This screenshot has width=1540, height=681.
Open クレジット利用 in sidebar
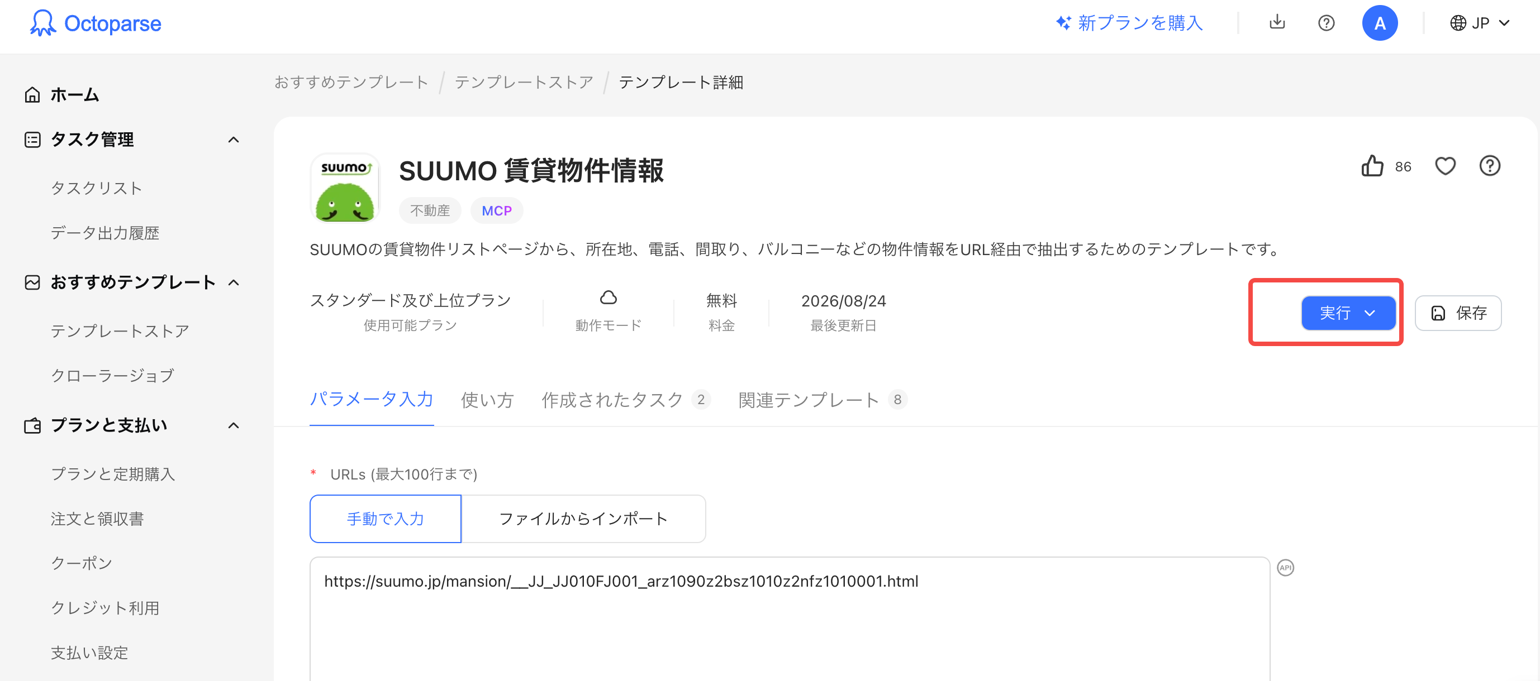pyautogui.click(x=105, y=608)
